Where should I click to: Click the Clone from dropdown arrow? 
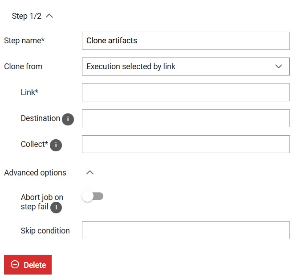click(x=278, y=67)
